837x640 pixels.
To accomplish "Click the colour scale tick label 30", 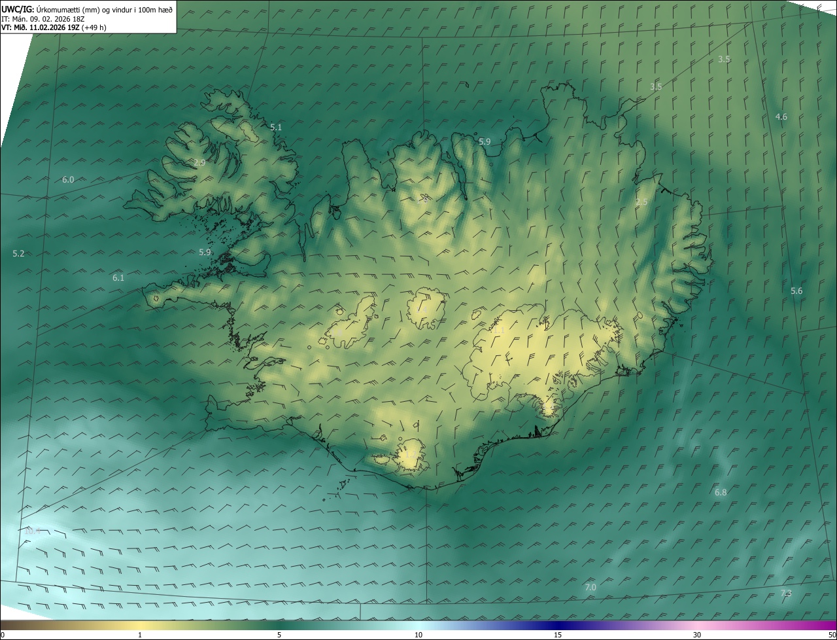I will tap(697, 635).
